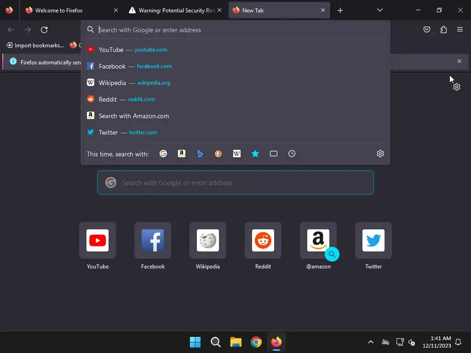The width and height of the screenshot is (471, 353).
Task: Click the new tab page search box
Action: pos(235,182)
